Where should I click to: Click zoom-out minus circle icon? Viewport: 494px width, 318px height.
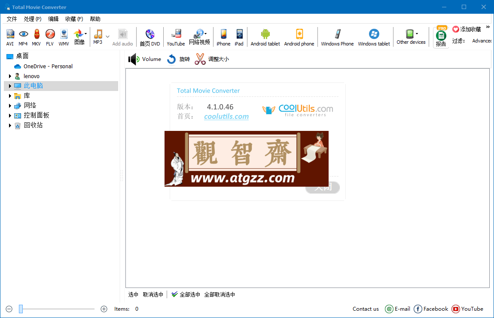9,309
